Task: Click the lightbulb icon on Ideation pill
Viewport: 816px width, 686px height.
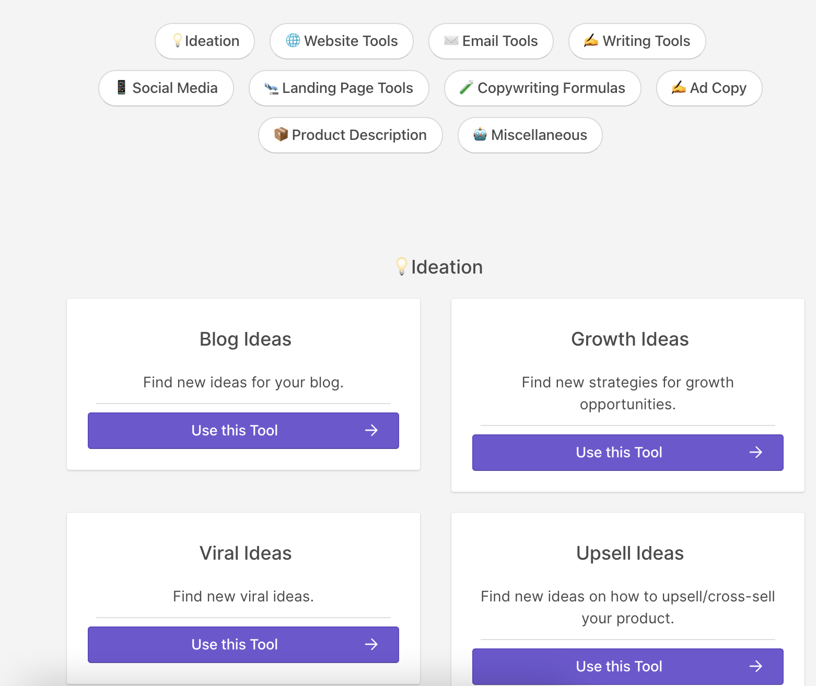Action: 178,41
